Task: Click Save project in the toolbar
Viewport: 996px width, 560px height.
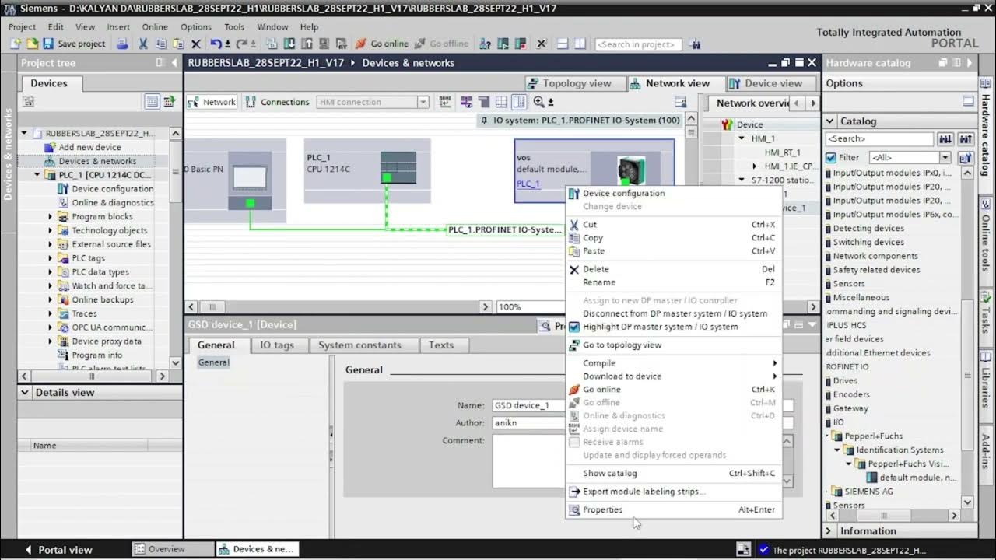Action: click(x=74, y=44)
